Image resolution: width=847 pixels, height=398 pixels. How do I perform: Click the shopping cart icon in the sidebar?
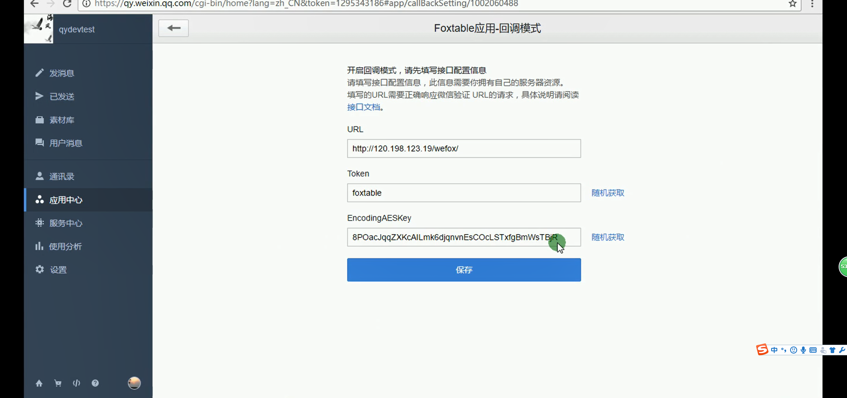point(58,383)
